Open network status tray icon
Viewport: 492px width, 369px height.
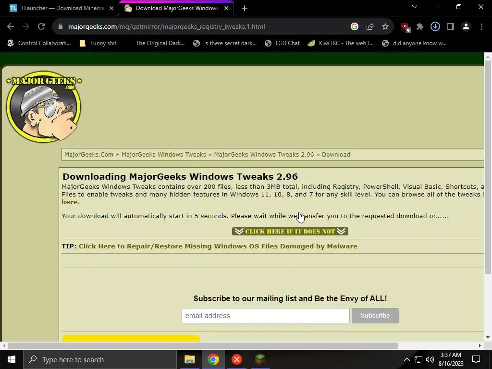pyautogui.click(x=418, y=359)
